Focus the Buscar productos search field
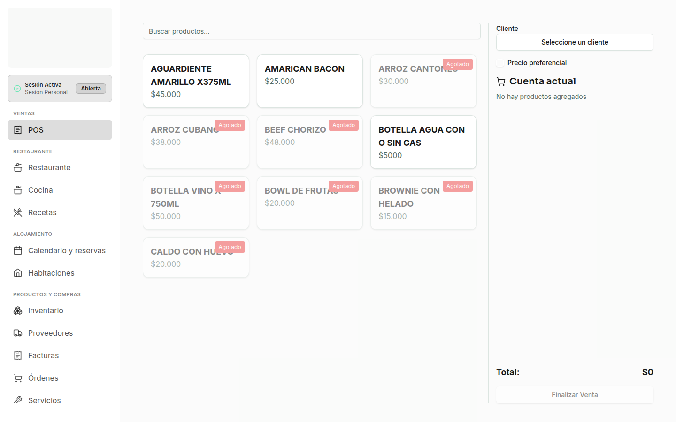 312,31
